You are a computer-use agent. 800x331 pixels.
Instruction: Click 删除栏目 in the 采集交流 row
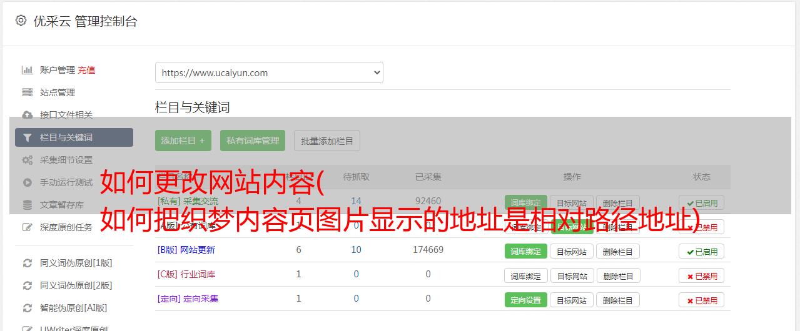click(617, 203)
